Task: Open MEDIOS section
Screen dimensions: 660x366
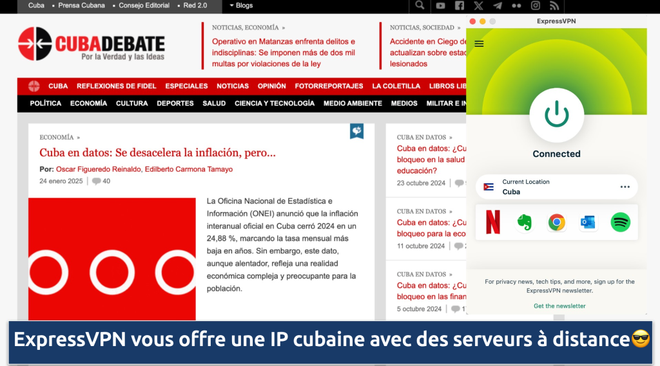Action: [404, 104]
